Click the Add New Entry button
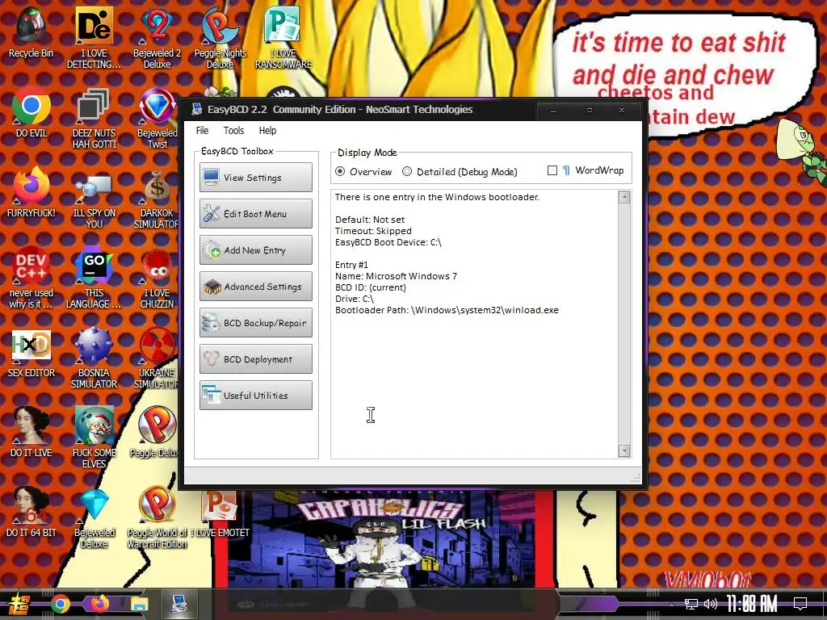 [x=256, y=250]
